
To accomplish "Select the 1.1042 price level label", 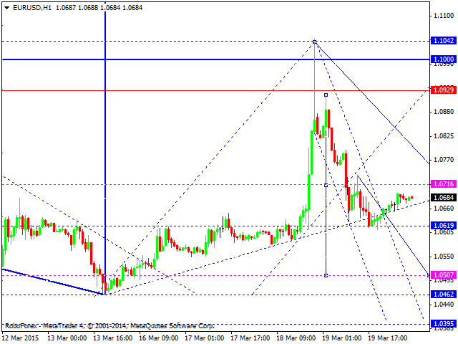I will pyautogui.click(x=444, y=41).
